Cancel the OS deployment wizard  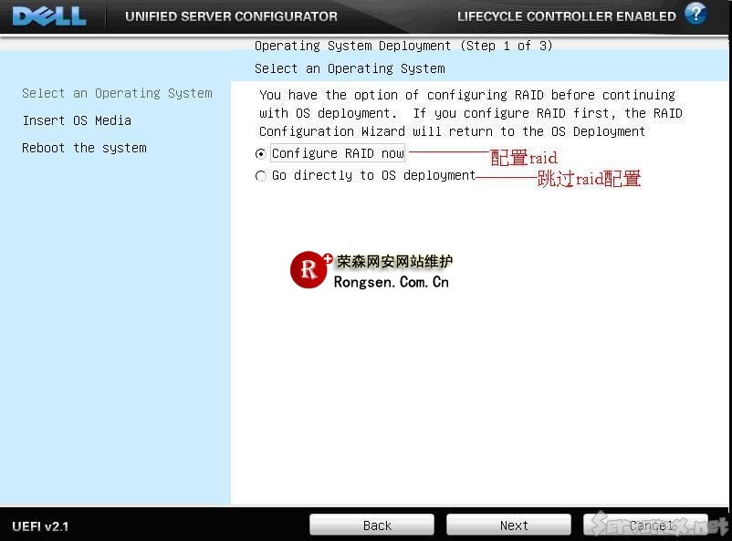pos(652,525)
